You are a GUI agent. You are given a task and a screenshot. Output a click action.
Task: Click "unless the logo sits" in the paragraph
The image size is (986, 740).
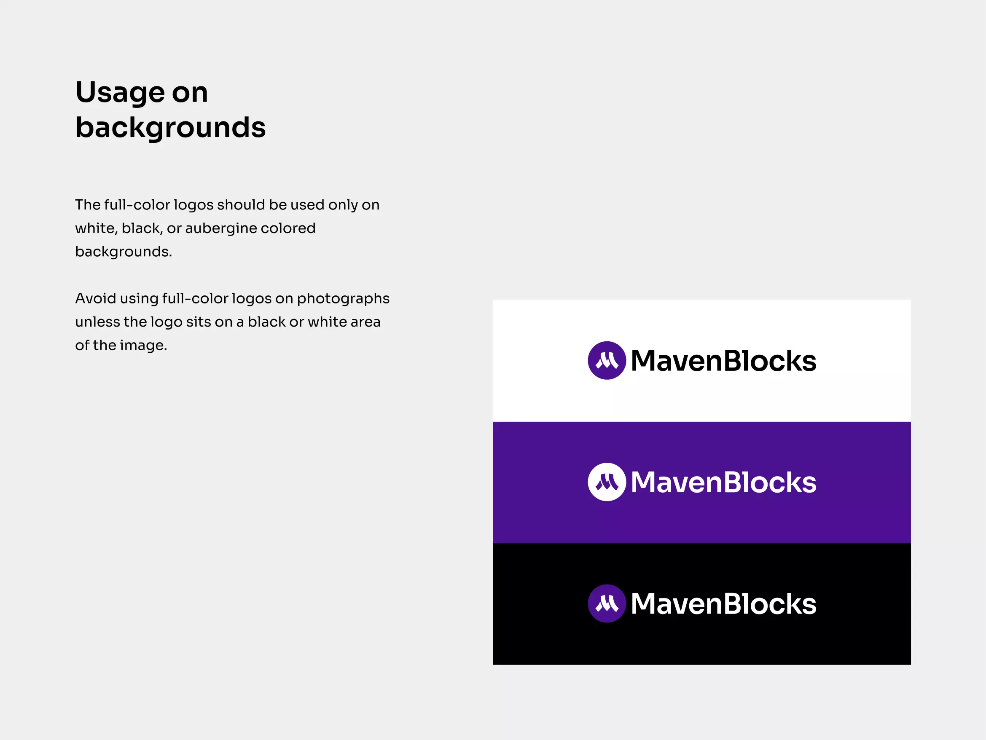tap(142, 322)
